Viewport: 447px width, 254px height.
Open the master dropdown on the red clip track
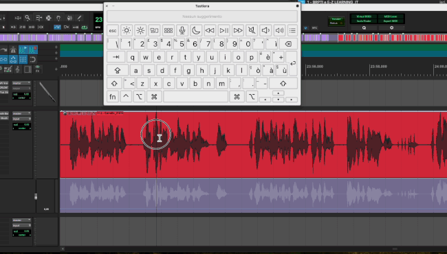(21, 113)
